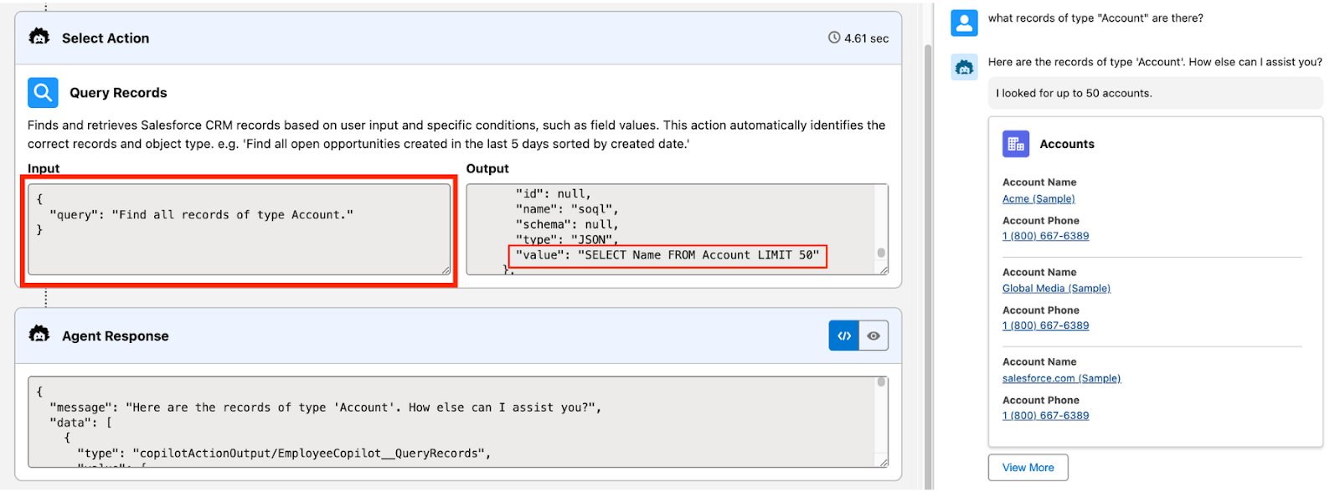Click inside the Output JSON text area
The width and height of the screenshot is (1340, 492).
[x=677, y=229]
